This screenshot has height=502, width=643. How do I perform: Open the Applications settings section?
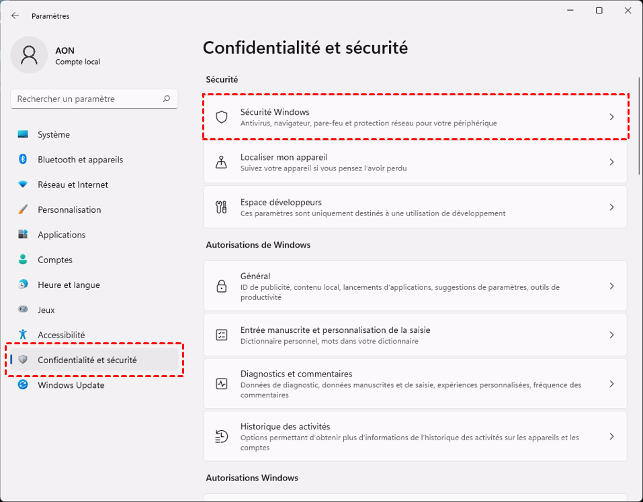(62, 235)
